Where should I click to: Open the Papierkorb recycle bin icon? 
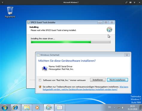point(10,12)
